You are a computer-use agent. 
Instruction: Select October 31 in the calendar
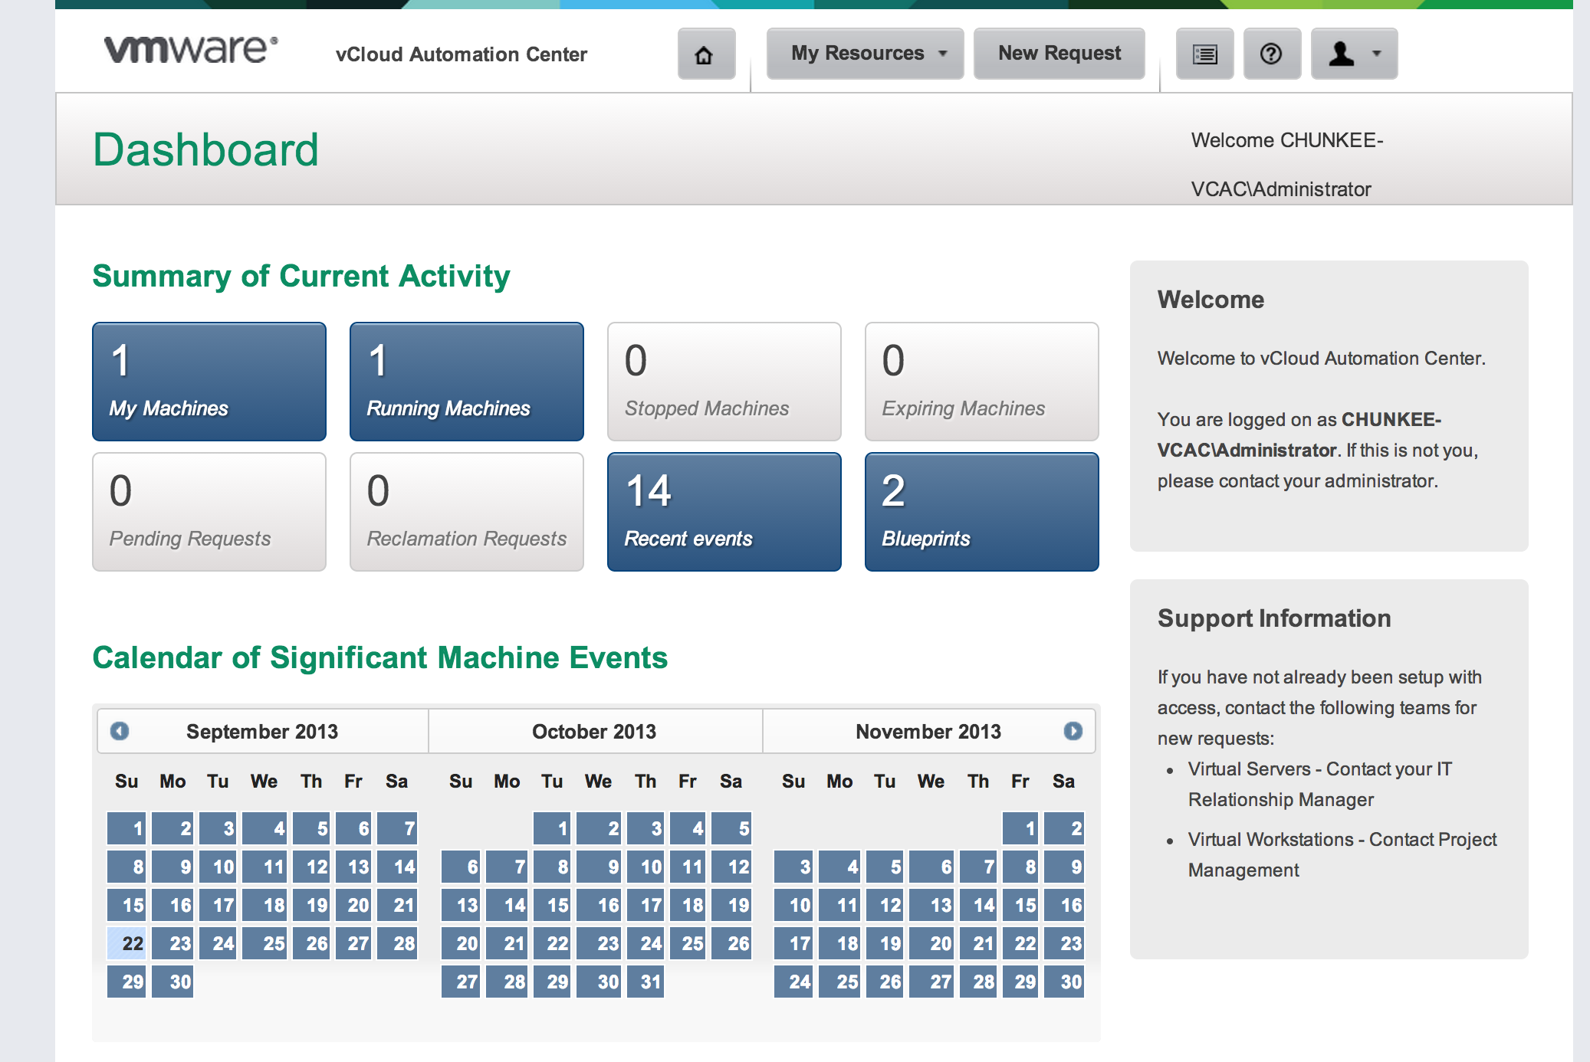(x=646, y=982)
